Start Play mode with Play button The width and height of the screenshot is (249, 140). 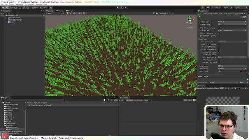(117, 7)
